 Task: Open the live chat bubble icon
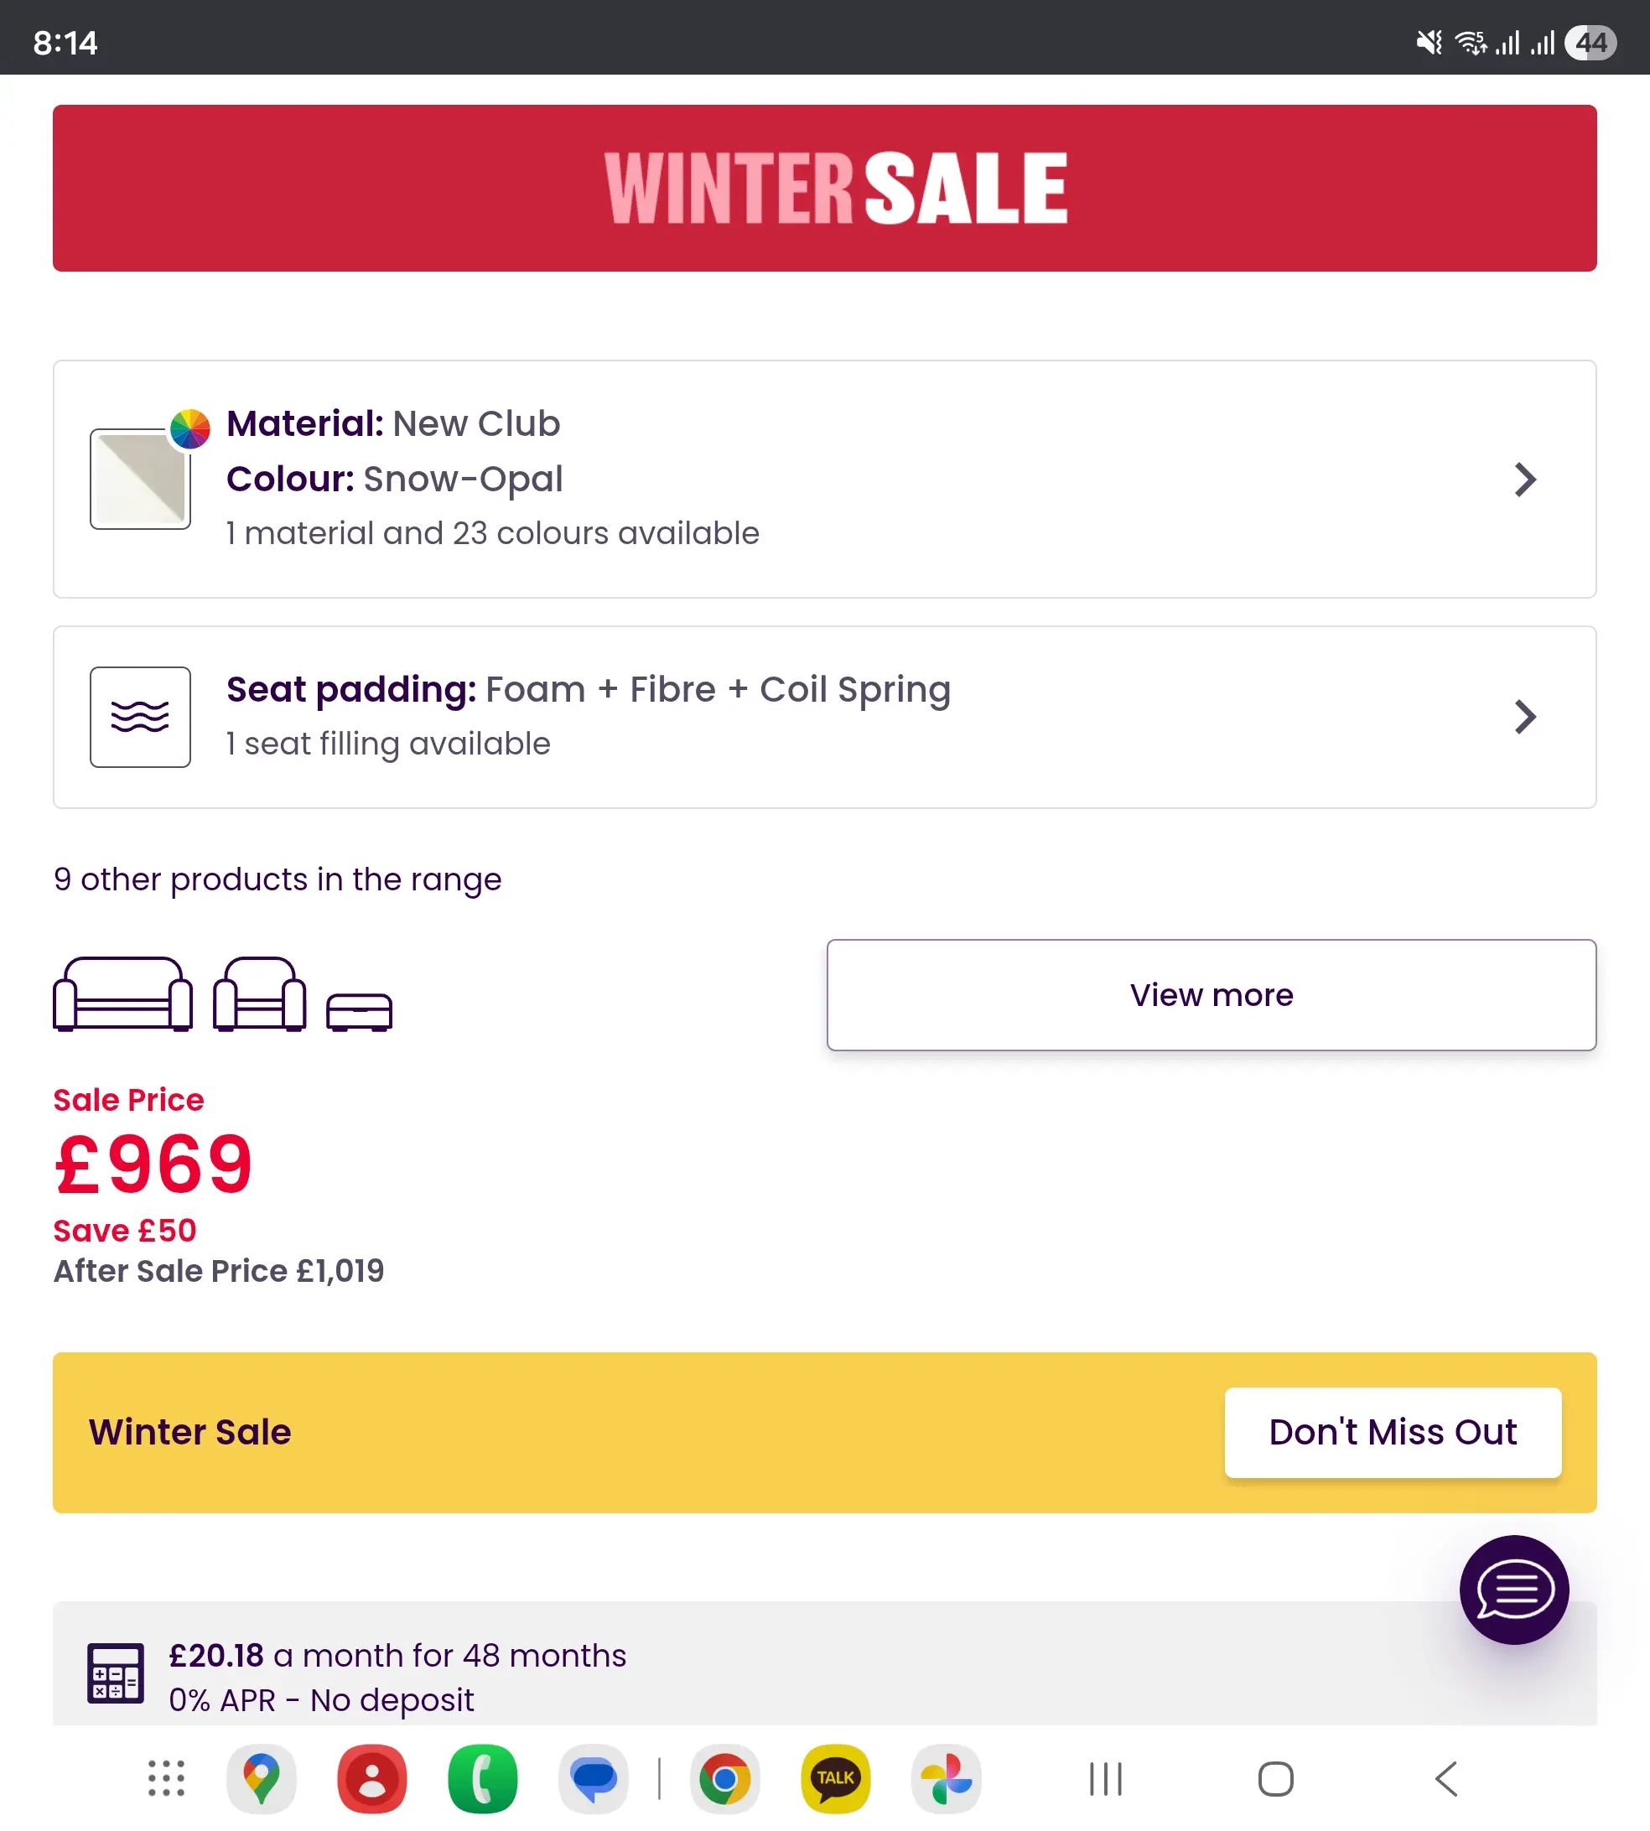click(x=1513, y=1588)
